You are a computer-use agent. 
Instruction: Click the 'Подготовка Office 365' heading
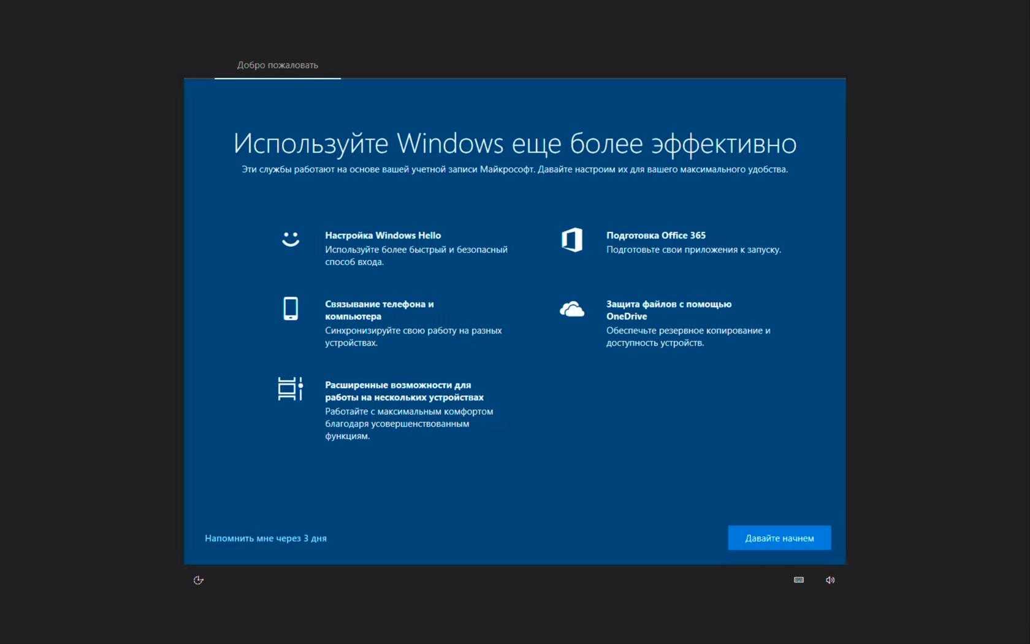point(656,236)
